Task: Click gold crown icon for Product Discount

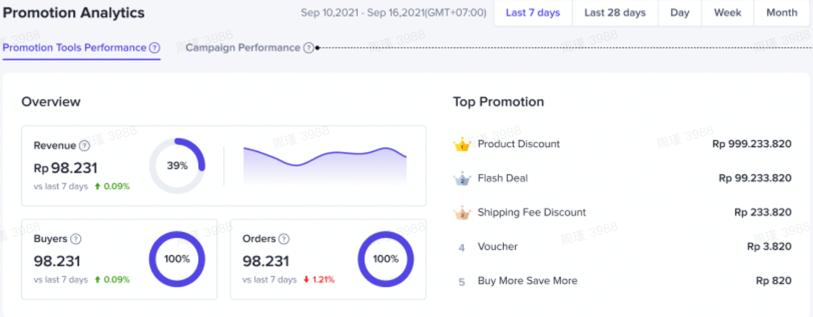Action: pos(462,145)
